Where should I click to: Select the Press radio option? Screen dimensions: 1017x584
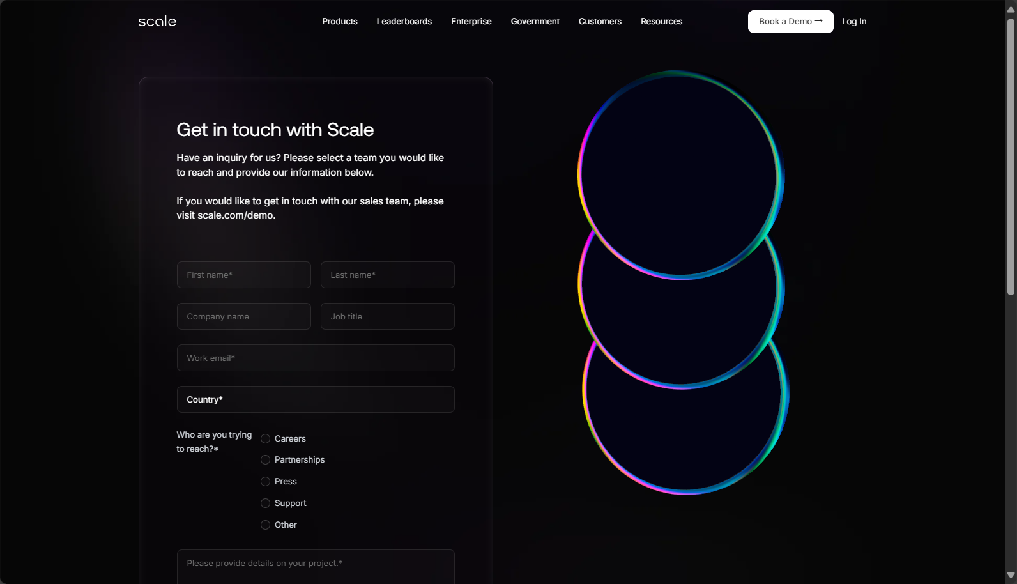tap(266, 482)
